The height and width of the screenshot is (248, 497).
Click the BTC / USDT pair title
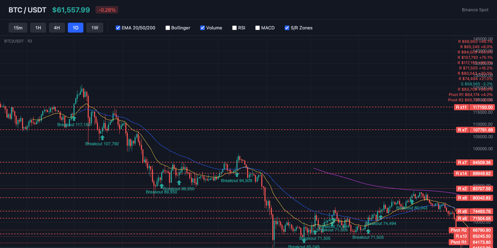tap(27, 10)
